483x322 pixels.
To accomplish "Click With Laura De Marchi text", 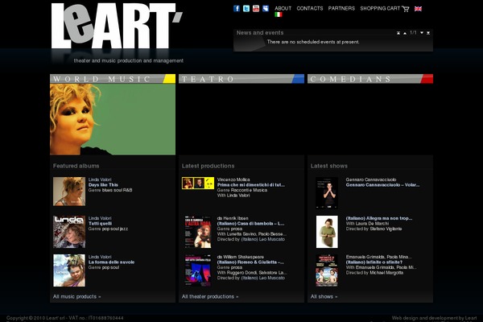I will 368,224.
